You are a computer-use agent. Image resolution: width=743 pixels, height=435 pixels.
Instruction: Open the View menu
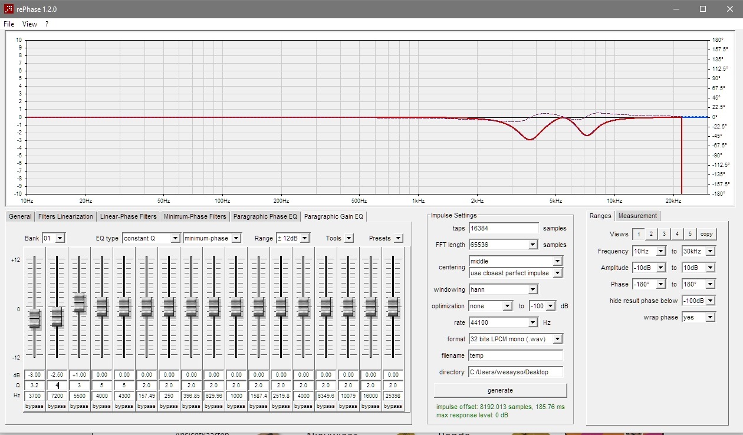coord(29,24)
